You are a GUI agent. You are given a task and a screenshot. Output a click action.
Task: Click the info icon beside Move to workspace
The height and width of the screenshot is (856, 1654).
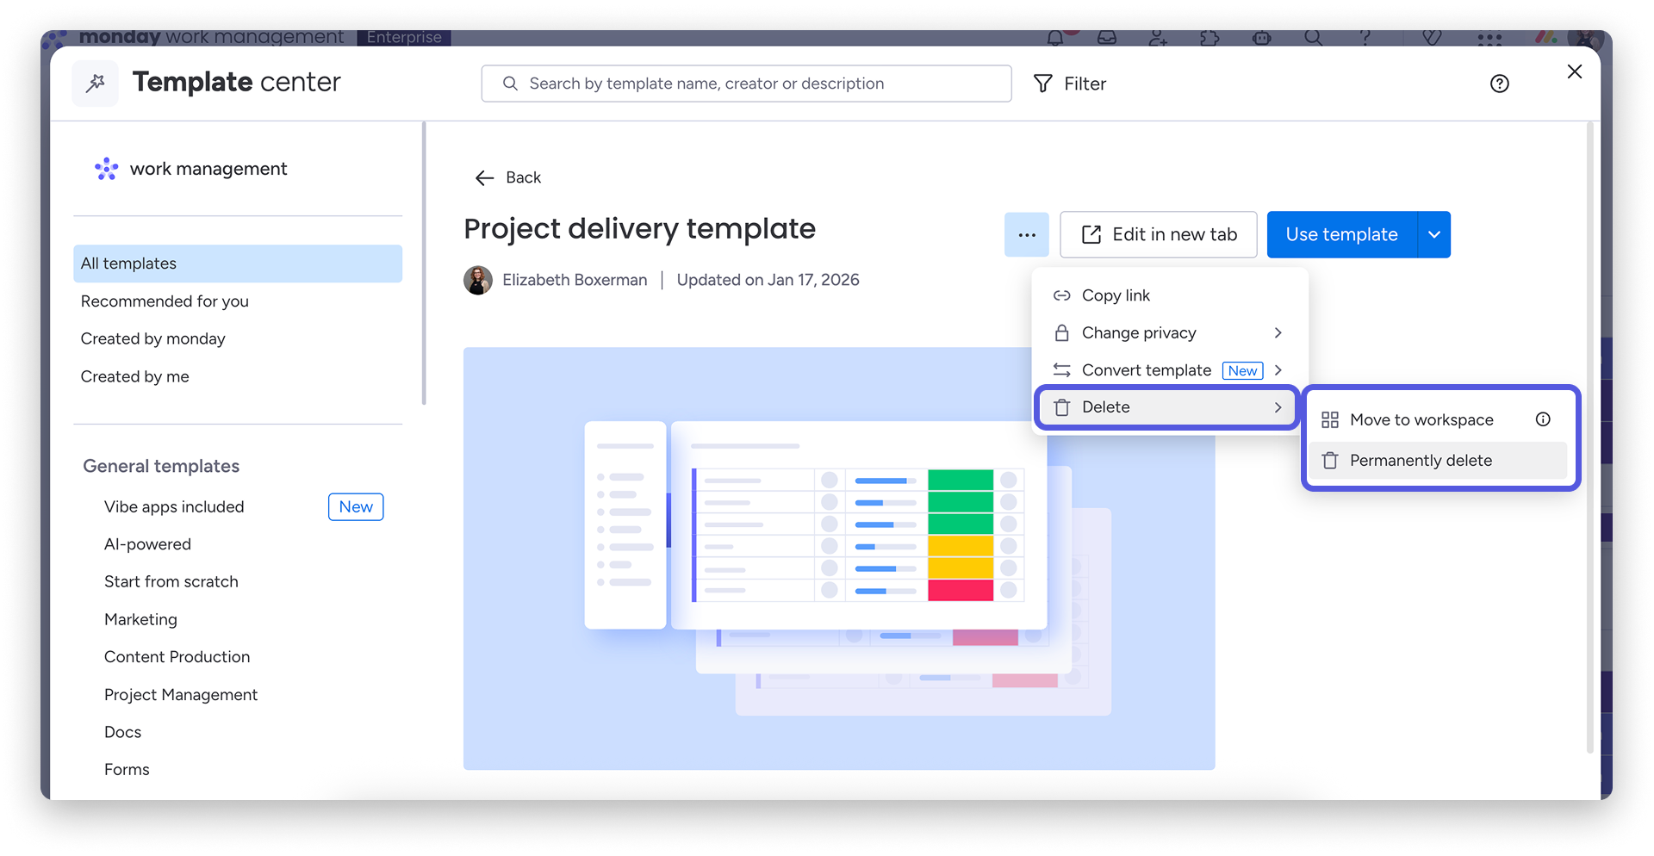coord(1542,419)
